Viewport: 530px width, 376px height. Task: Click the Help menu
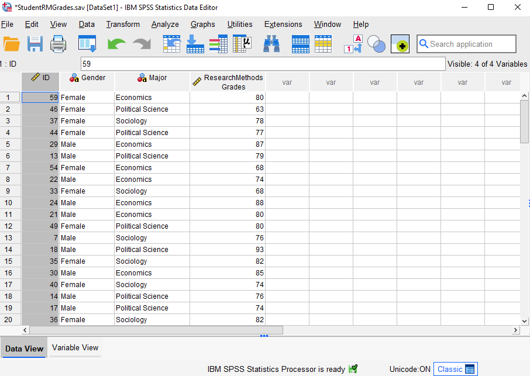(360, 25)
